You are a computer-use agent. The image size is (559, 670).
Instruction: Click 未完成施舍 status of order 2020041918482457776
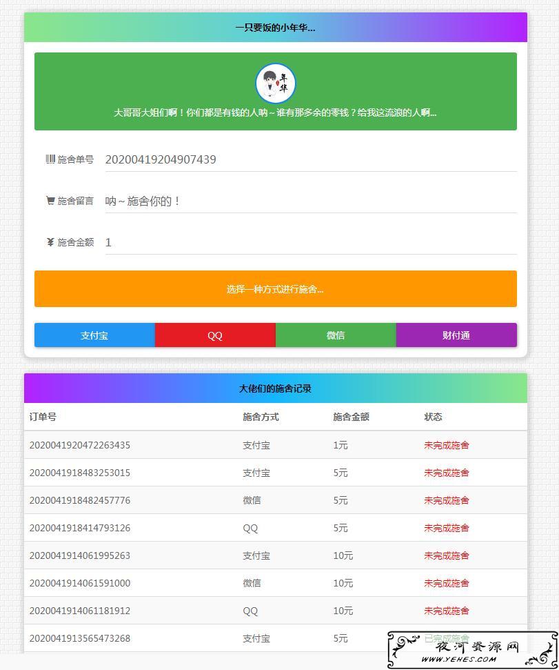coord(447,500)
